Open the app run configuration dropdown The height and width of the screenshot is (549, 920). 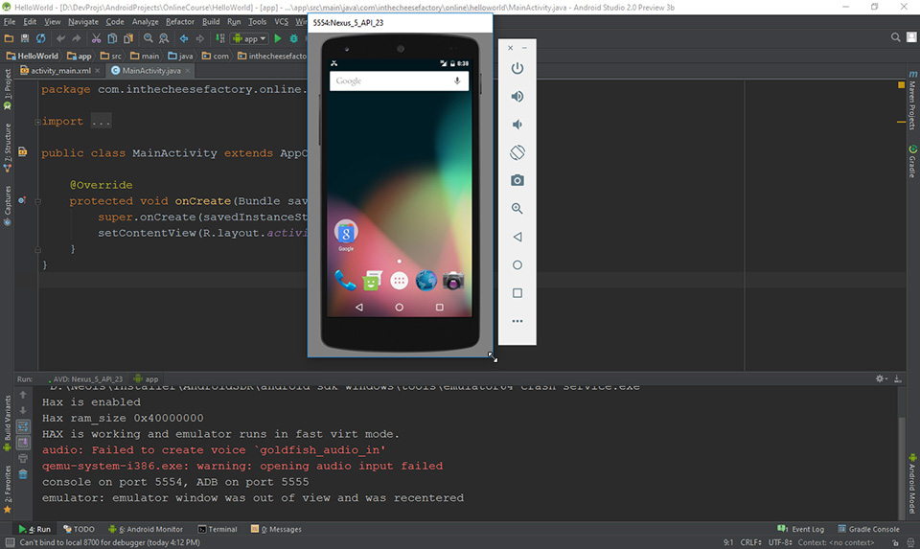coord(250,38)
